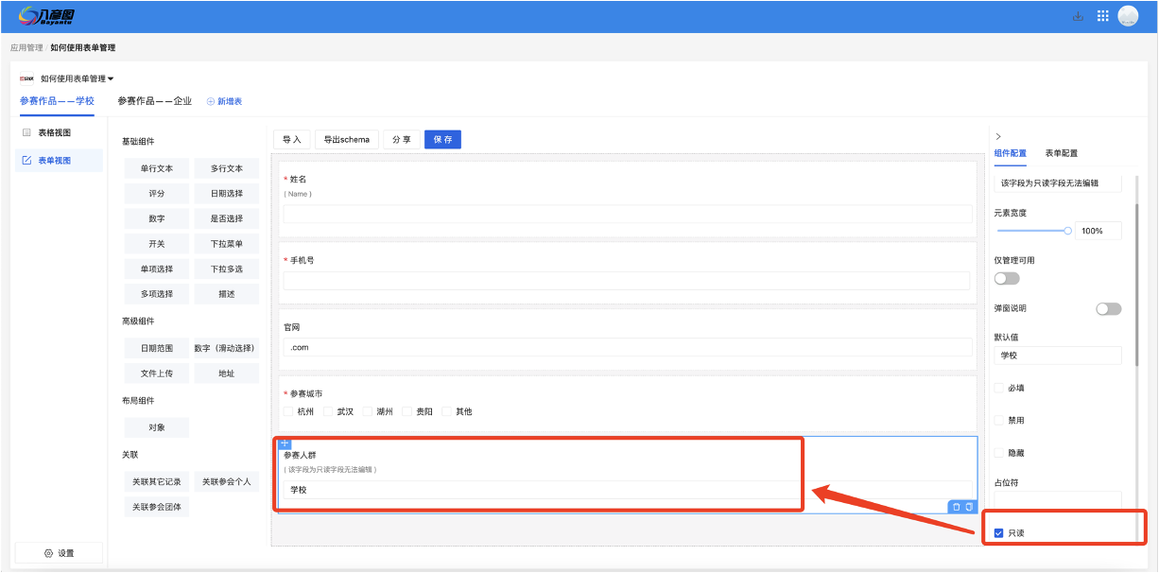
Task: Duplicate the 参赛人群 field using copy icon
Action: coord(969,507)
